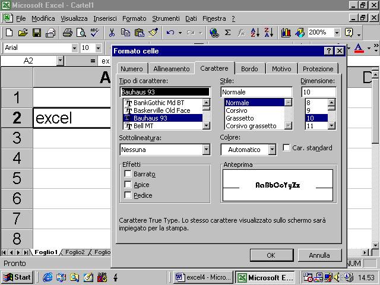
Task: Open the Sottolineatura dropdown
Action: [x=206, y=150]
